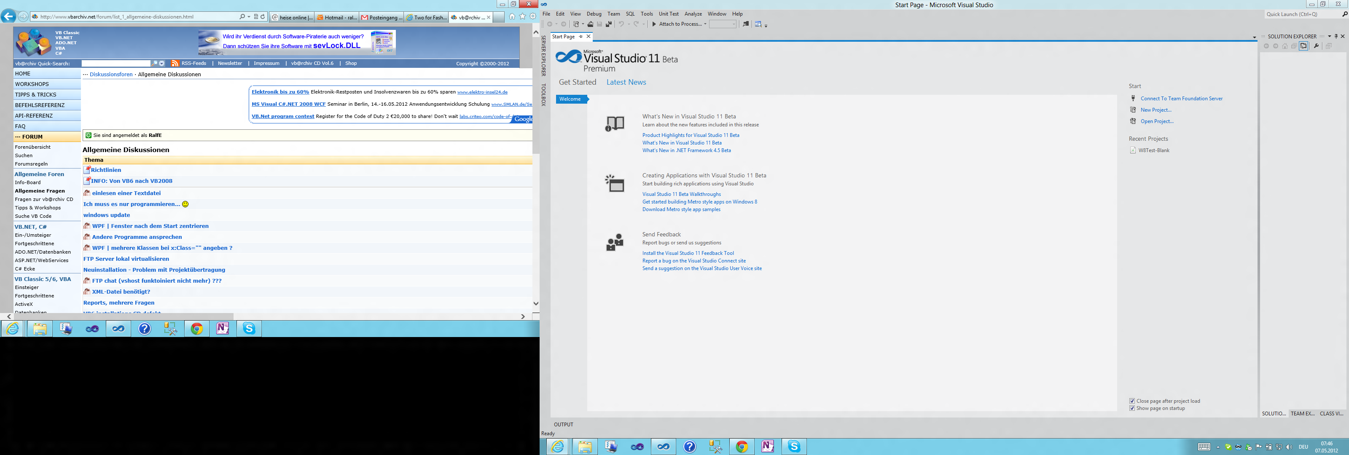Click Solution Explorer Properties wrench icon

click(x=1316, y=46)
